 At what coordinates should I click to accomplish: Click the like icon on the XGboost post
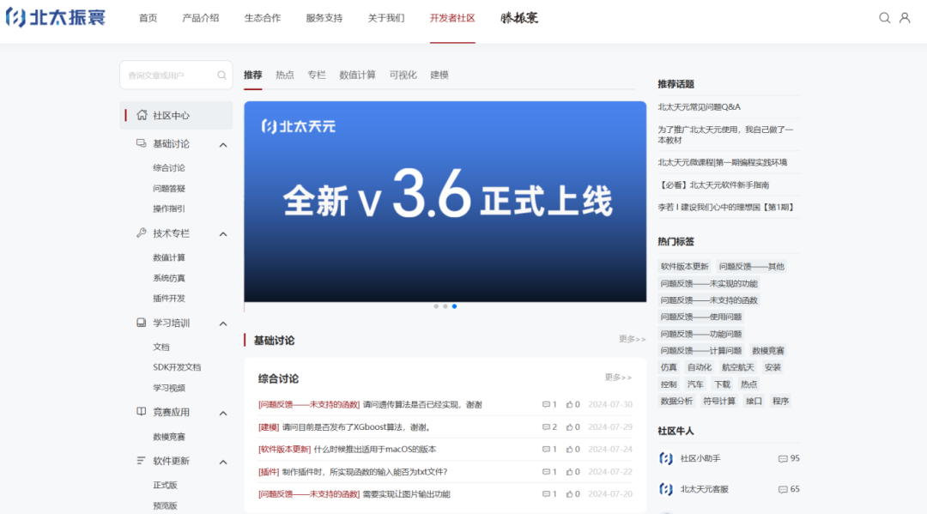pyautogui.click(x=569, y=427)
